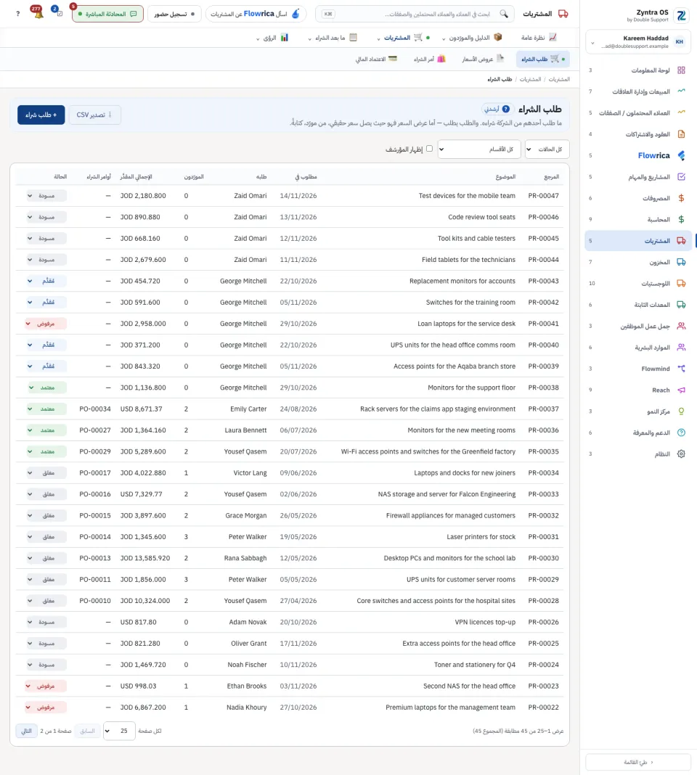Open المشاريع والمهام projects icon in sidebar
The height and width of the screenshot is (775, 697).
click(681, 177)
